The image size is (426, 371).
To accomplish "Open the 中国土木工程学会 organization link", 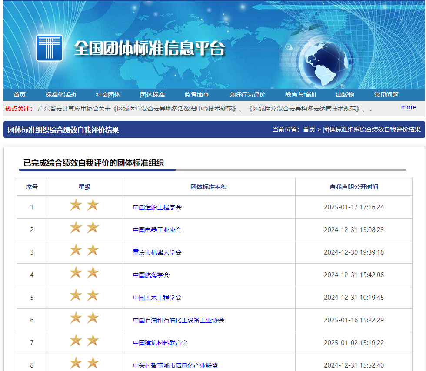I will coord(157,298).
